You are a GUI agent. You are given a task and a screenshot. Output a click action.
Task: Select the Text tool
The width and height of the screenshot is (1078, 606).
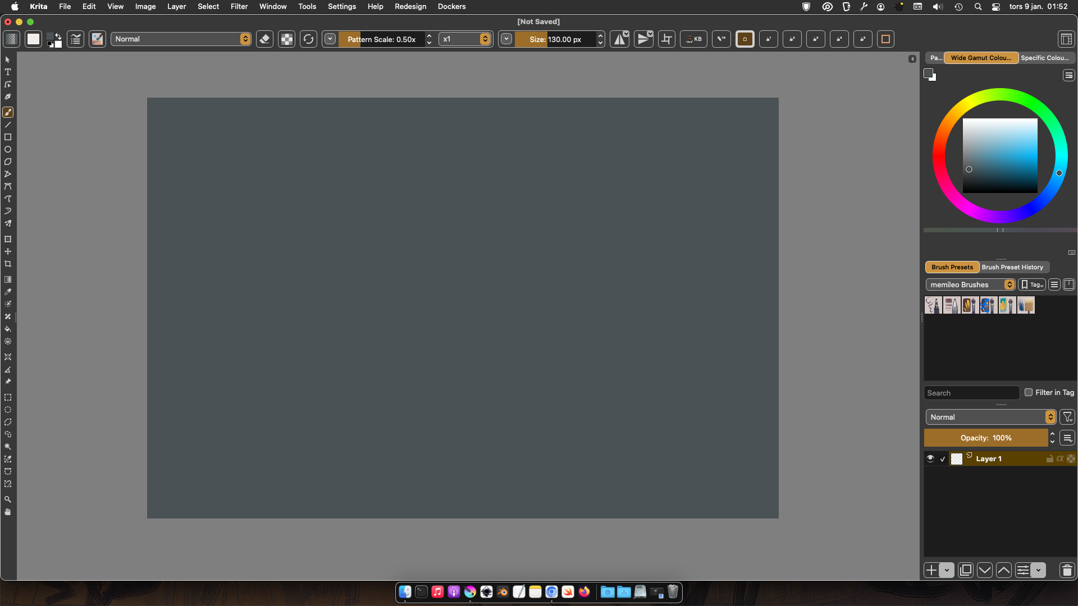[8, 72]
